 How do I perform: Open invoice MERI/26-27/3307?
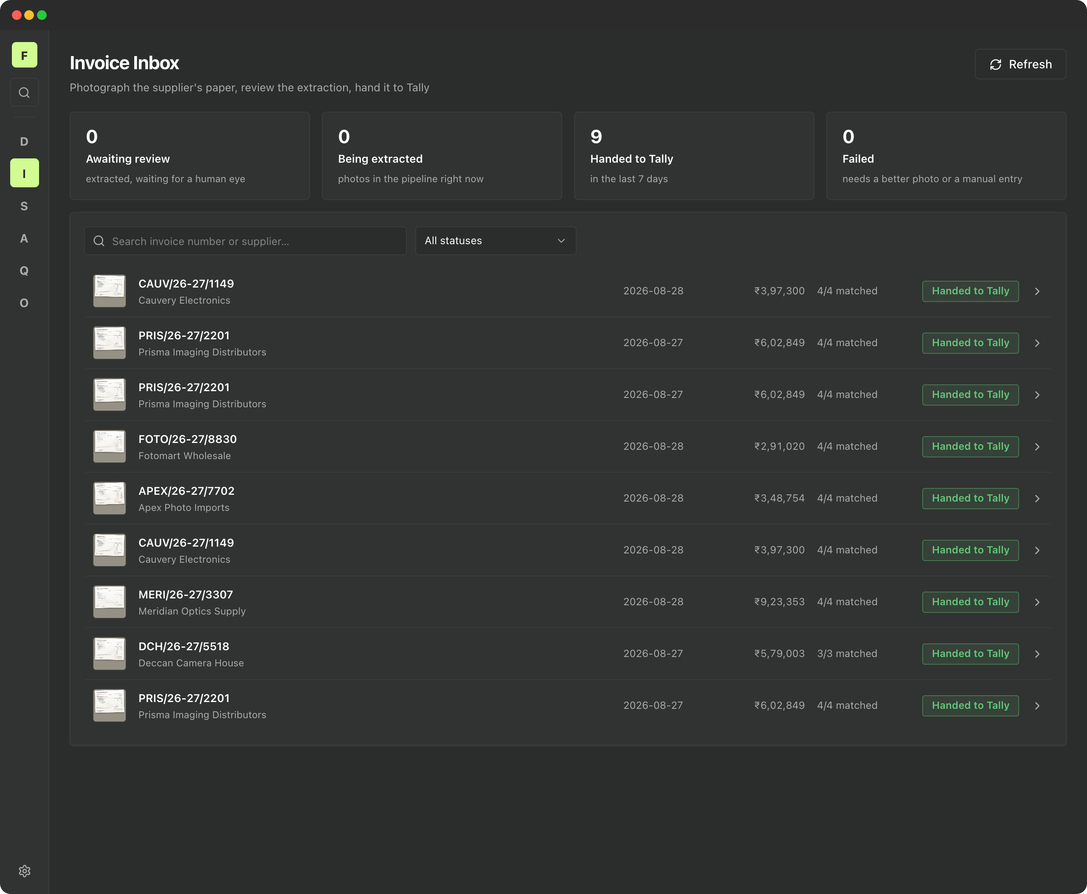[568, 601]
